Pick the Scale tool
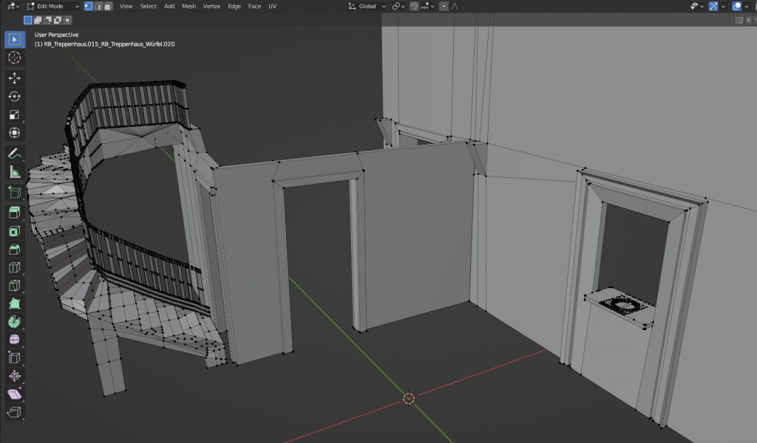Screen dimensions: 757x443 tap(14, 115)
